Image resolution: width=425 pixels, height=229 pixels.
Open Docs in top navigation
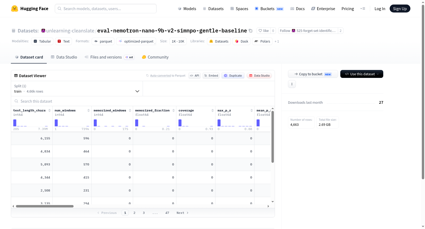coord(297,9)
